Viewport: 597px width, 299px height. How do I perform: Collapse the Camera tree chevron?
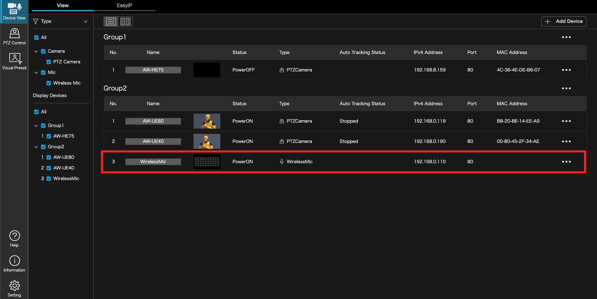tap(36, 51)
